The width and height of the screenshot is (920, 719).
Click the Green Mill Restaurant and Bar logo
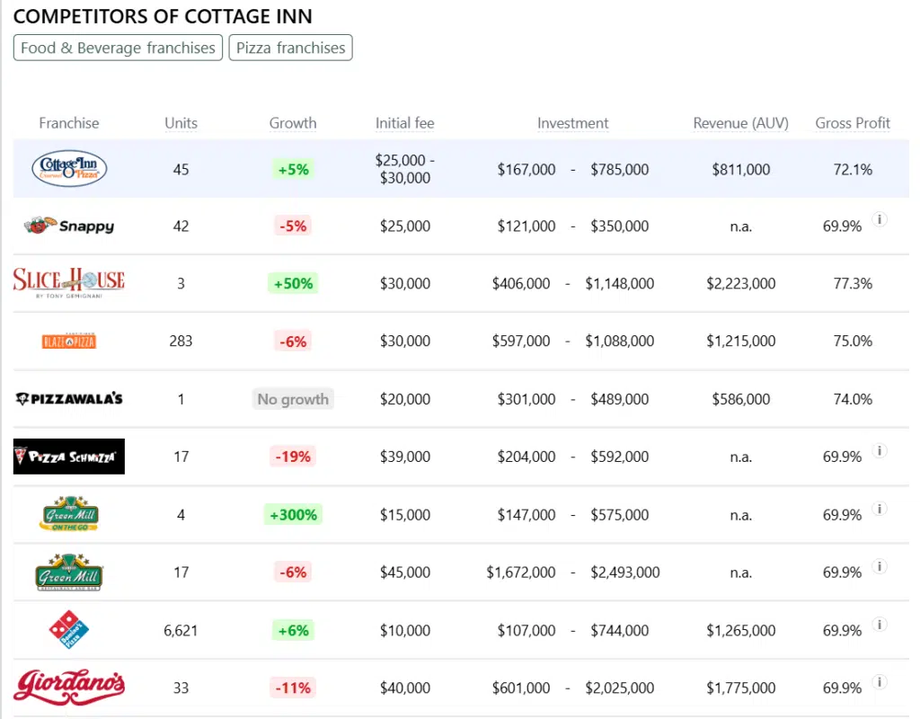click(69, 572)
